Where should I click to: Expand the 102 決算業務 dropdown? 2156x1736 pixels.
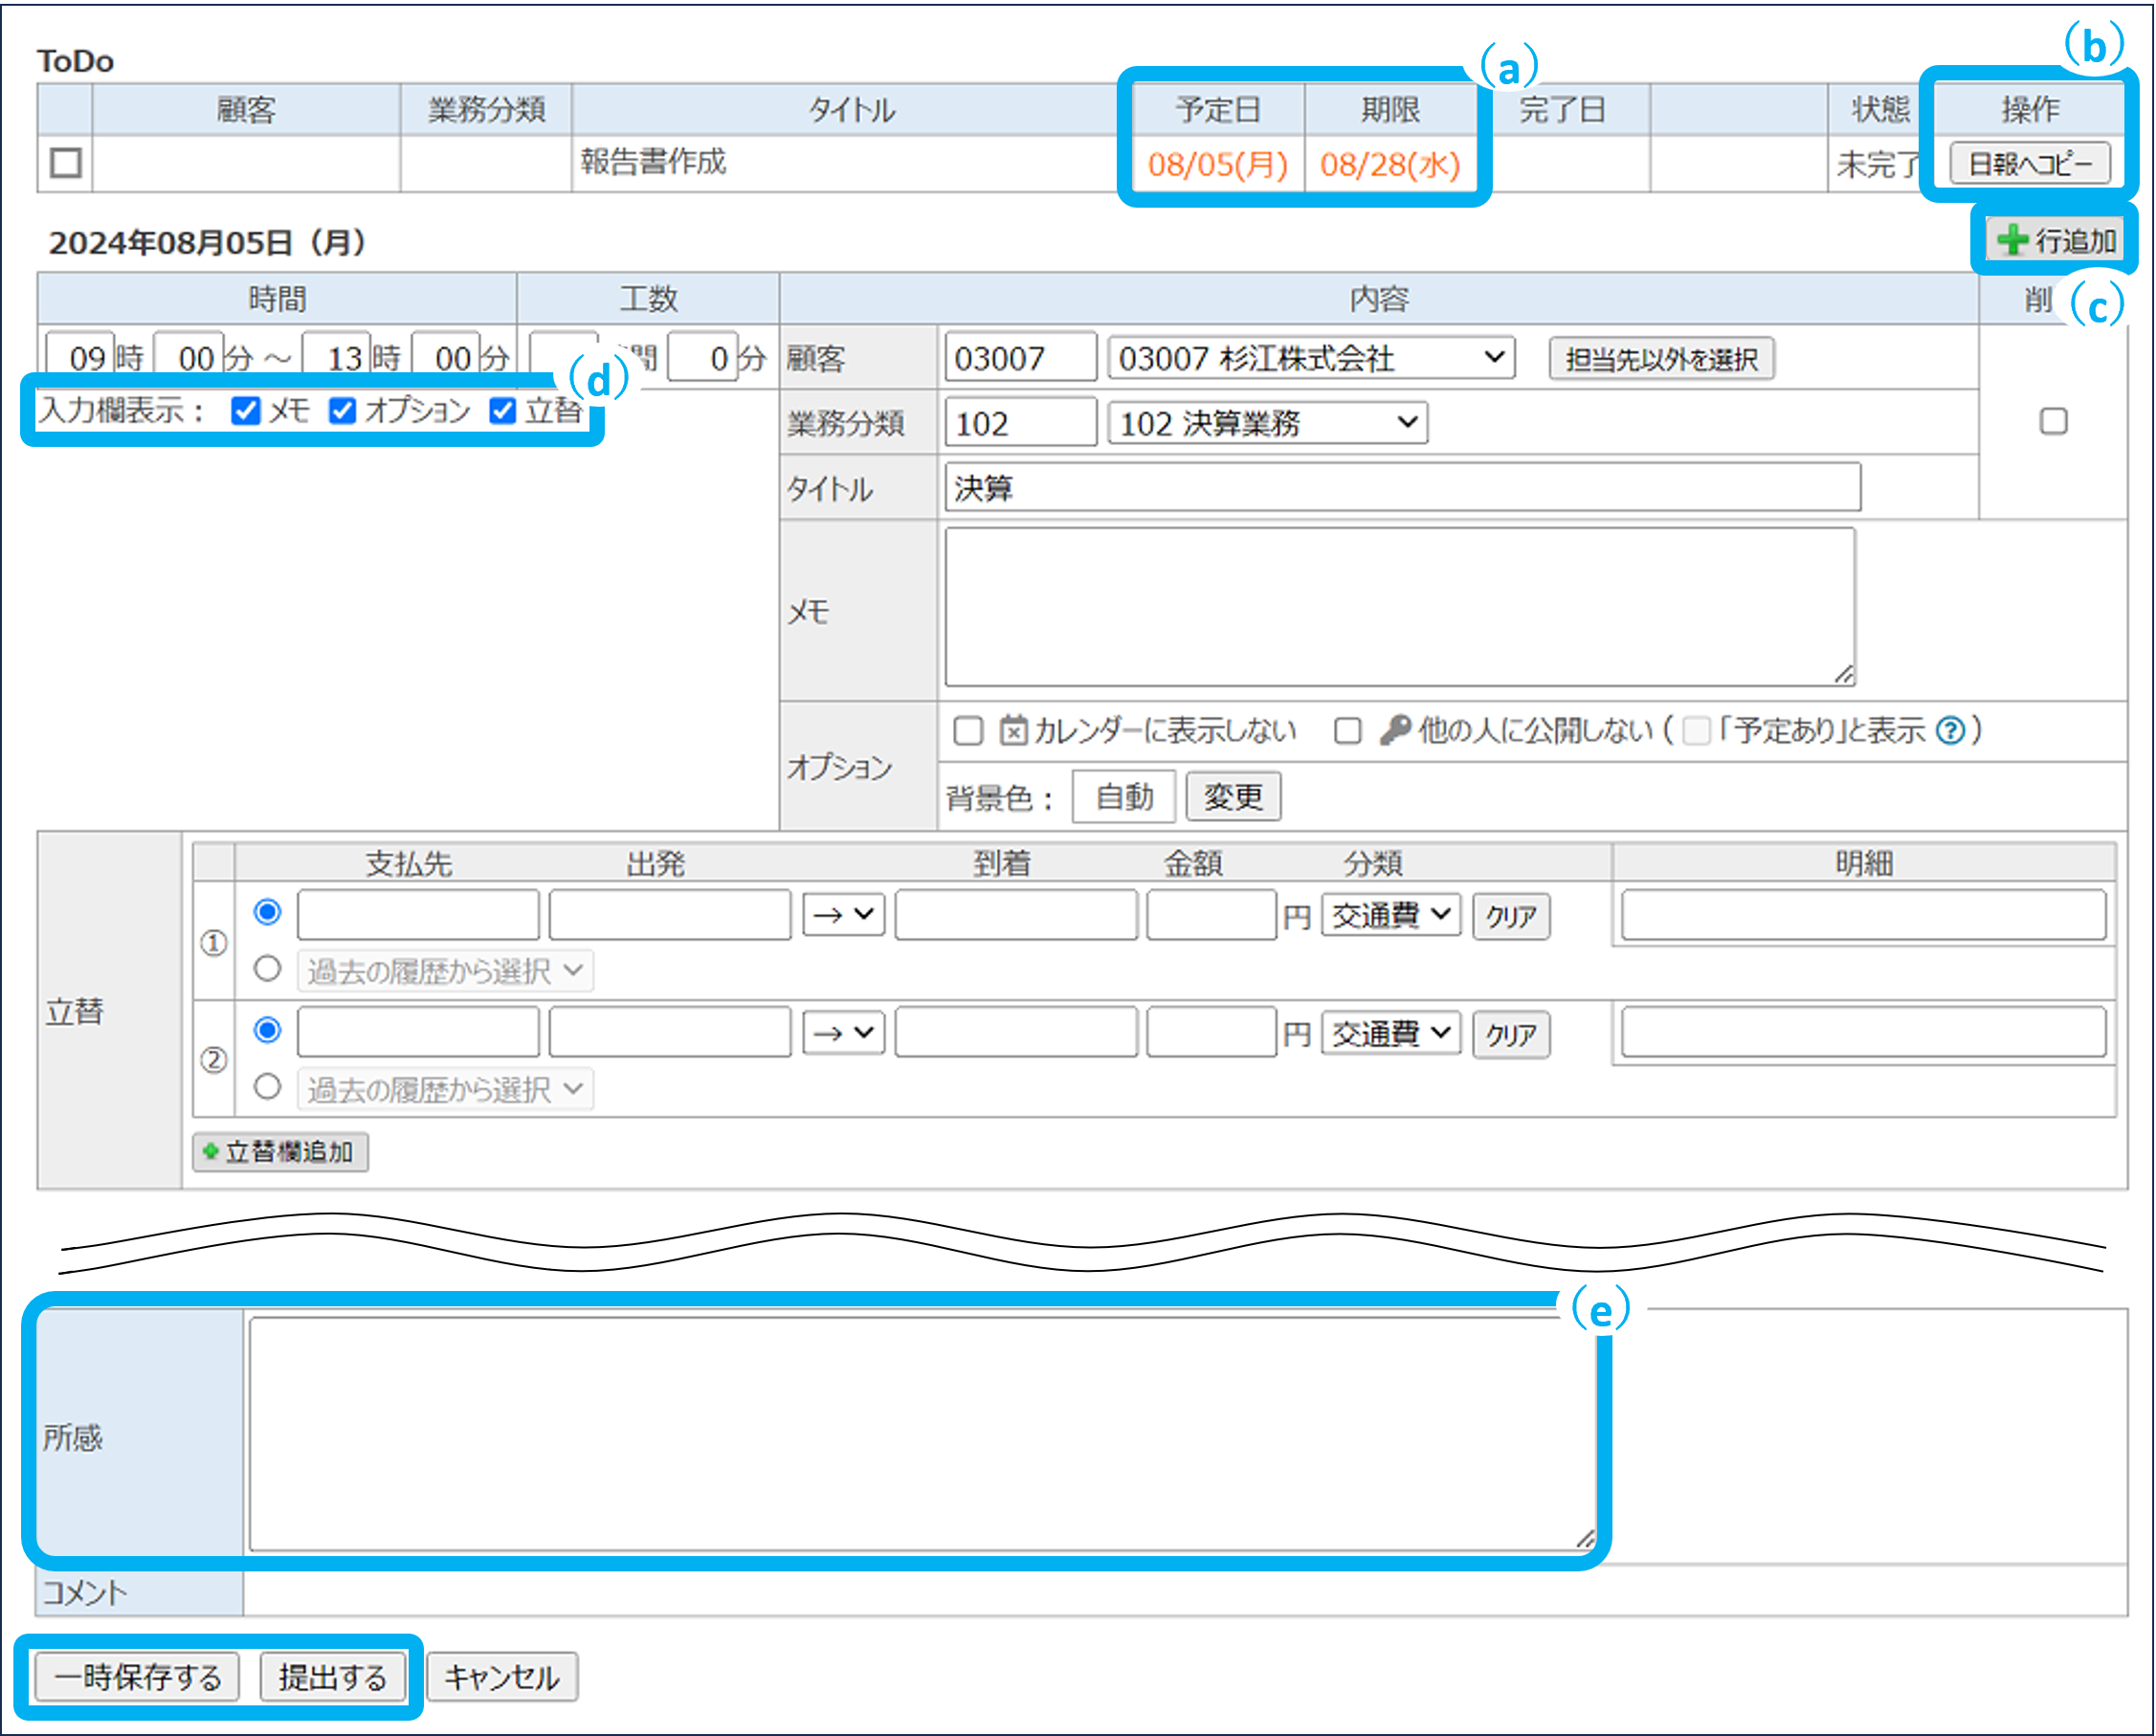[1267, 423]
